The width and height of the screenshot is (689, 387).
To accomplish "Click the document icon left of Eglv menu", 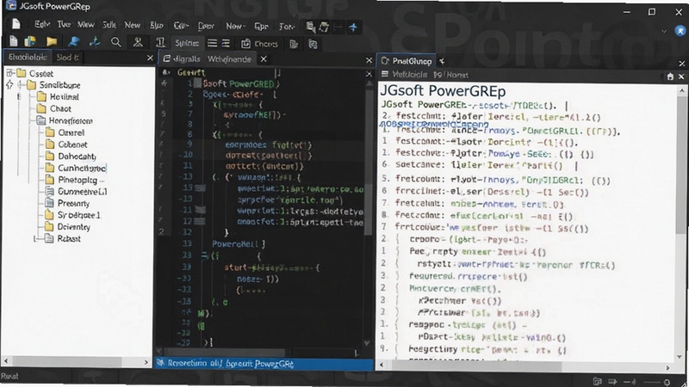I will pos(16,24).
